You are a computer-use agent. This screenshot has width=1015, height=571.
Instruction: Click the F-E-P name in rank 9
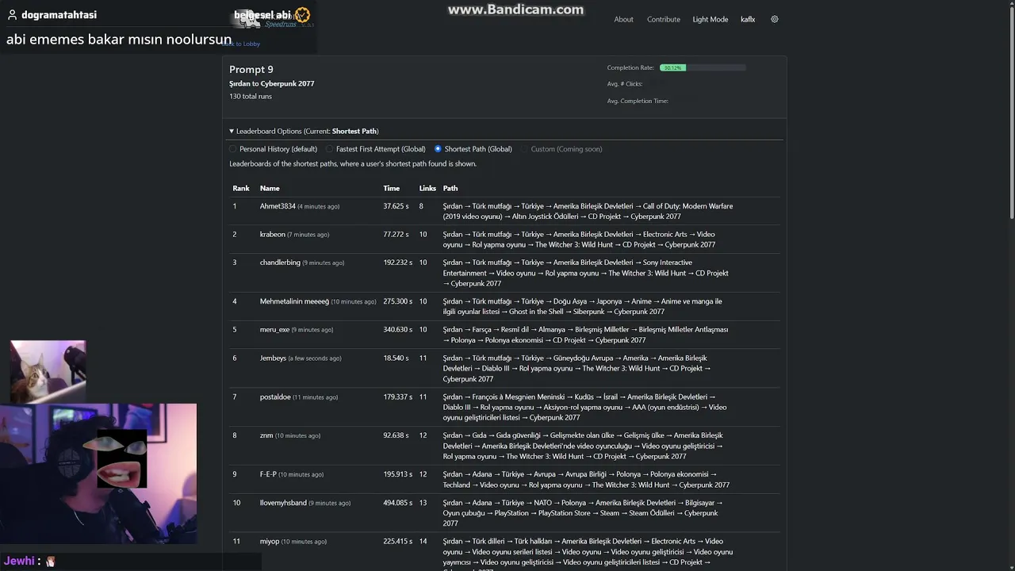tap(268, 474)
